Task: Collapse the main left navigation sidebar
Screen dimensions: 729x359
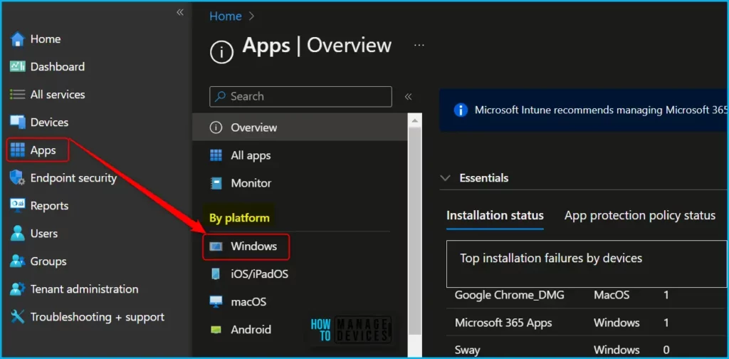Action: click(x=180, y=12)
